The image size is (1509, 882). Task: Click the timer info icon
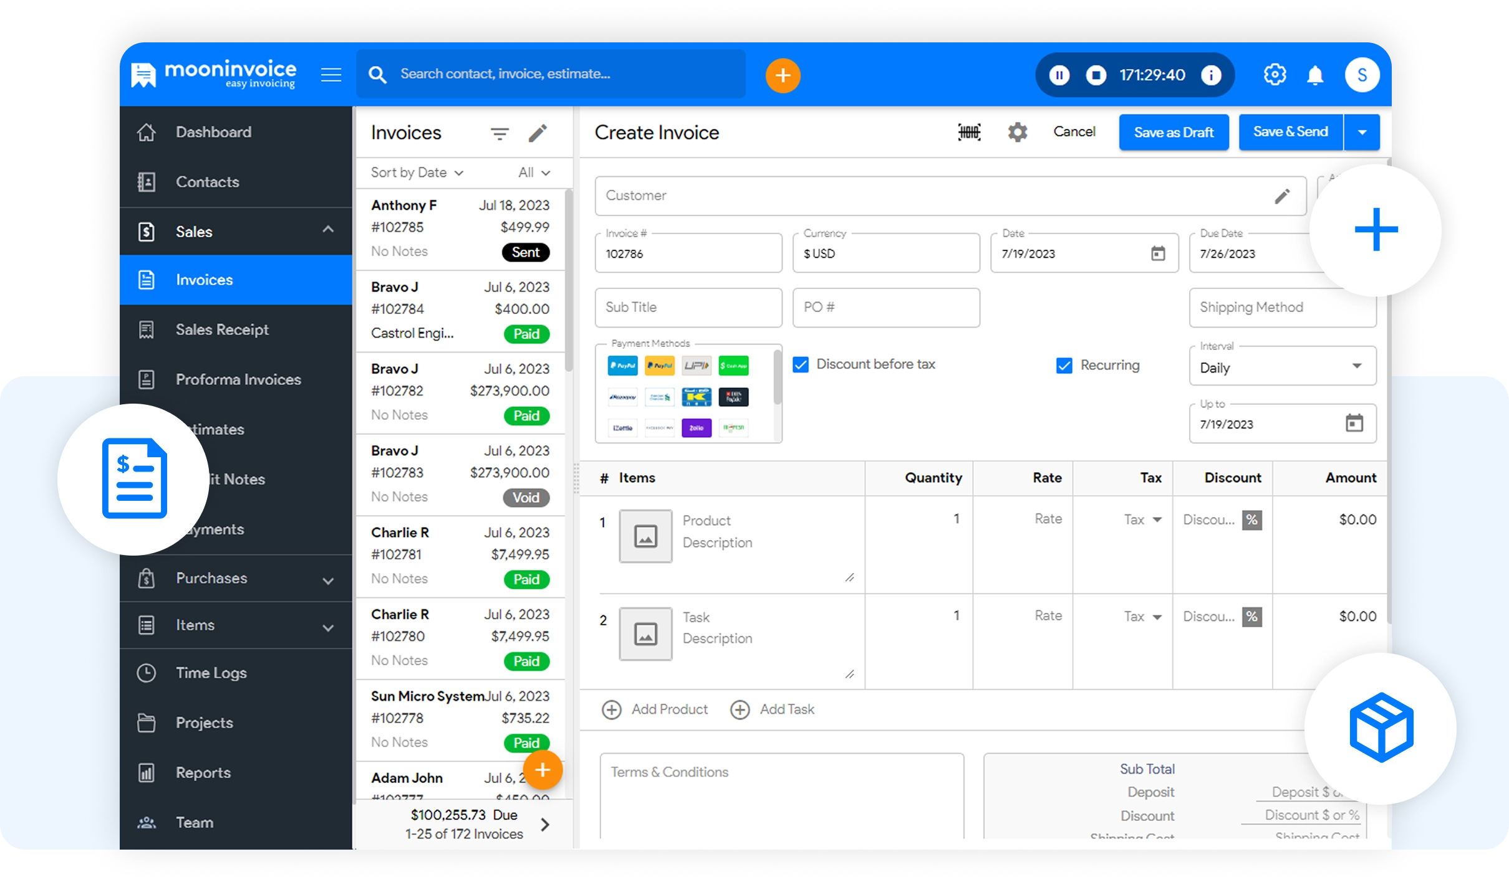(x=1211, y=75)
